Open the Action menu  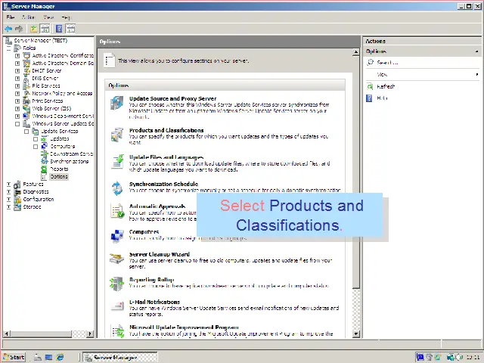coord(28,17)
